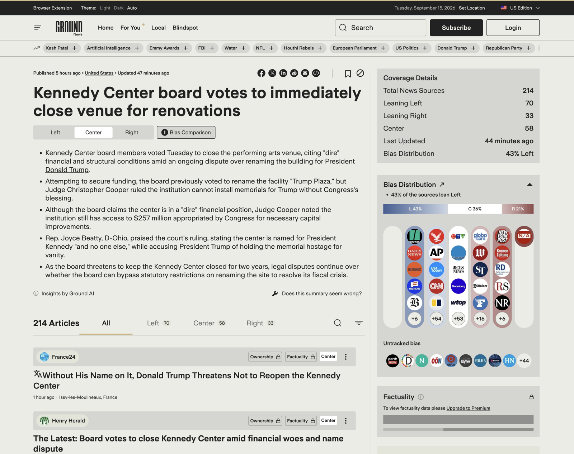The height and width of the screenshot is (454, 574).
Task: Click the Upgrade to Premium link
Action: (468, 408)
